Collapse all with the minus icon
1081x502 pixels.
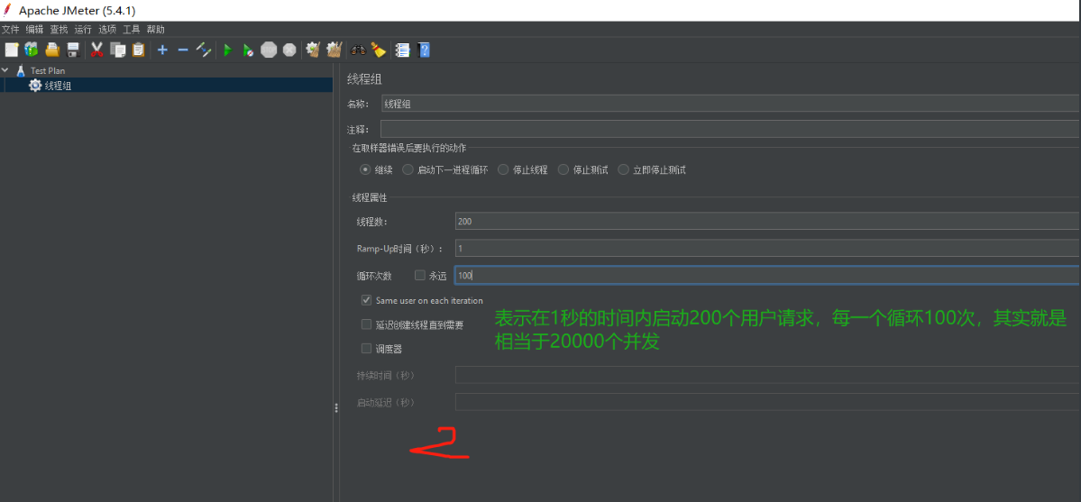[183, 50]
